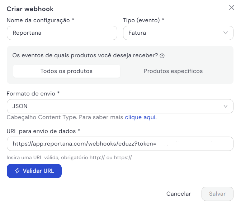The image size is (241, 206).
Task: Open the help icon beside the products question
Action: pyautogui.click(x=162, y=56)
